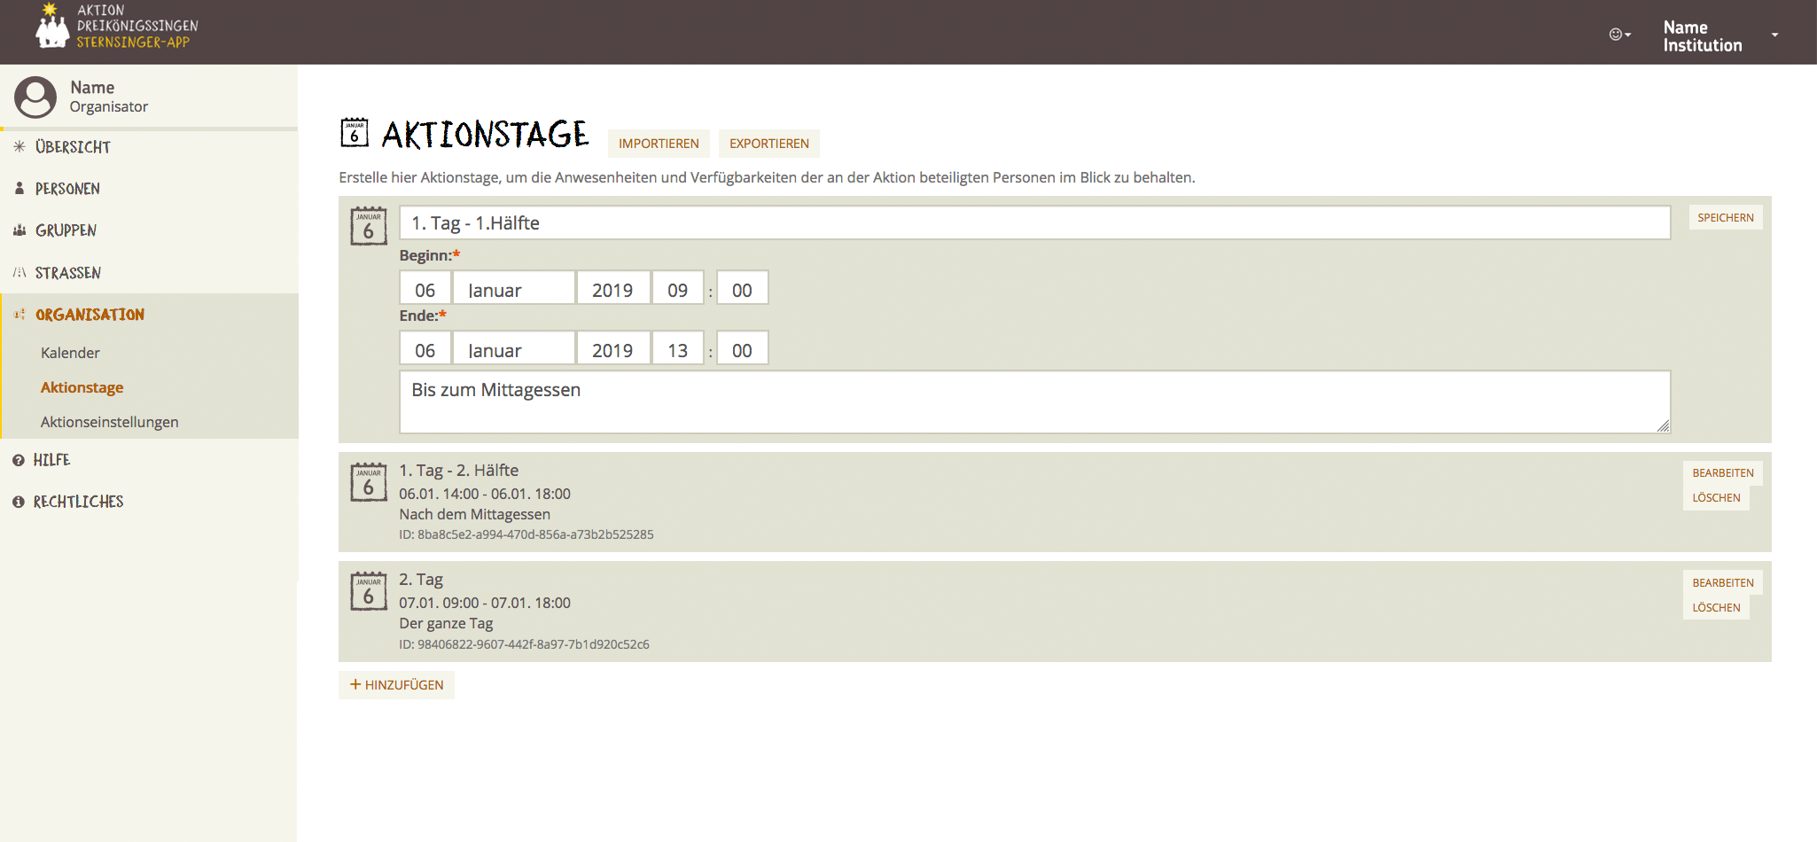Click the calendar icon of the editing entry
Image resolution: width=1817 pixels, height=842 pixels.
[369, 226]
